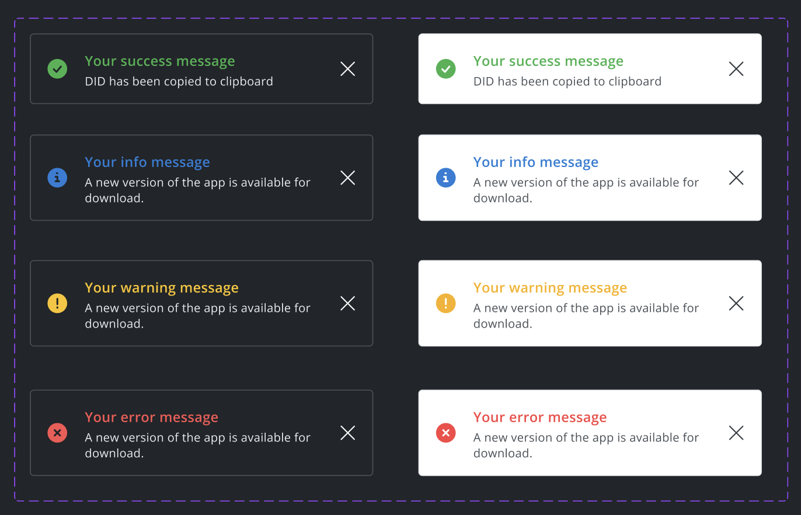Click the error icon on the light notification

tap(446, 433)
